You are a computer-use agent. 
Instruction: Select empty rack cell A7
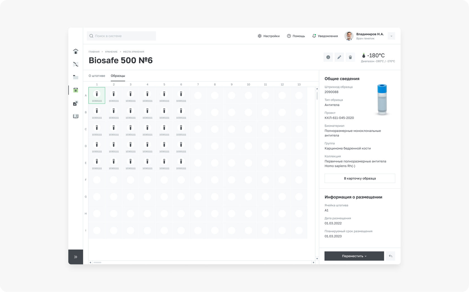(x=198, y=95)
